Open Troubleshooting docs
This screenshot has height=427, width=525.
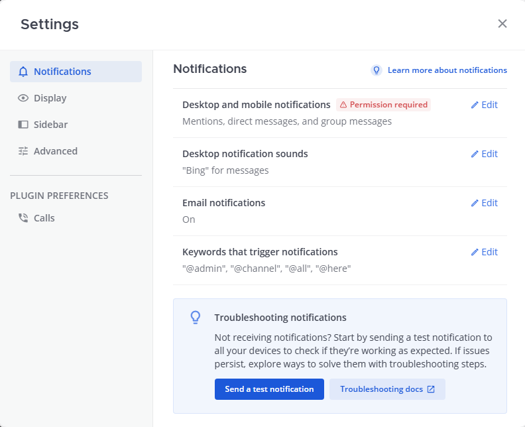pos(387,389)
